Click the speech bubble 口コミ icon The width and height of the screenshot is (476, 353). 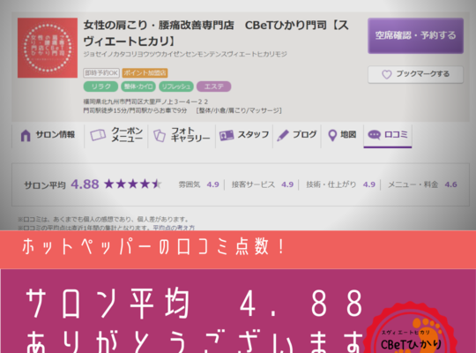point(374,135)
